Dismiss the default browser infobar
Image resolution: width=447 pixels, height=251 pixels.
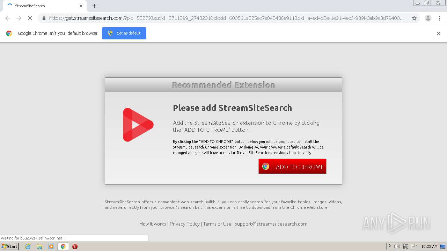click(439, 33)
